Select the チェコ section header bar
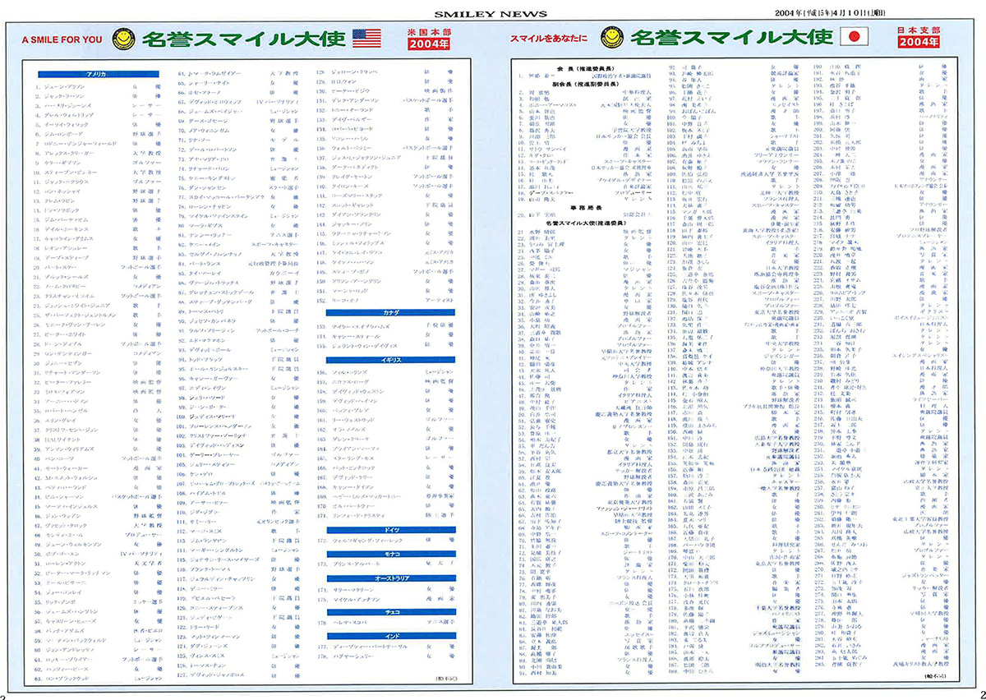Image resolution: width=986 pixels, height=700 pixels. point(390,612)
